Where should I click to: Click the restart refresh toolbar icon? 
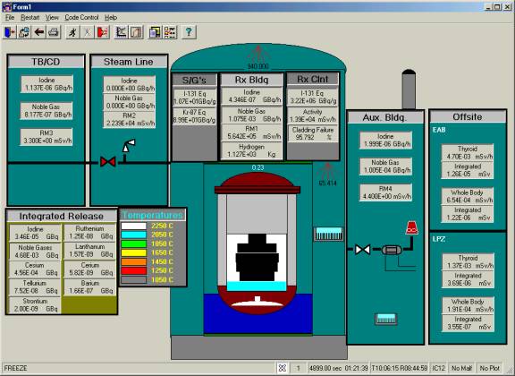(x=24, y=32)
